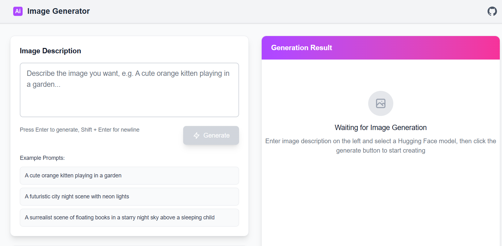
Task: Click the lightning bolt icon on Generate
Action: [197, 135]
